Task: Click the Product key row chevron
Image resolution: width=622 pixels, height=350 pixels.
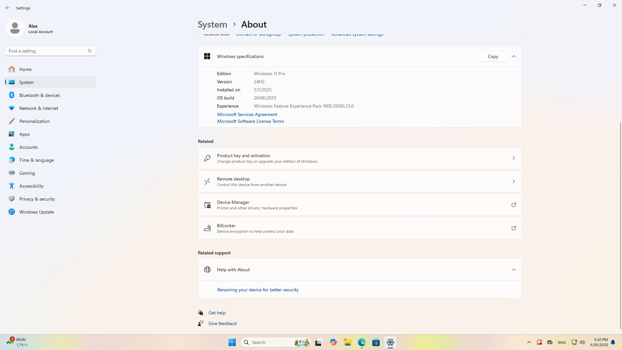Action: tap(514, 158)
